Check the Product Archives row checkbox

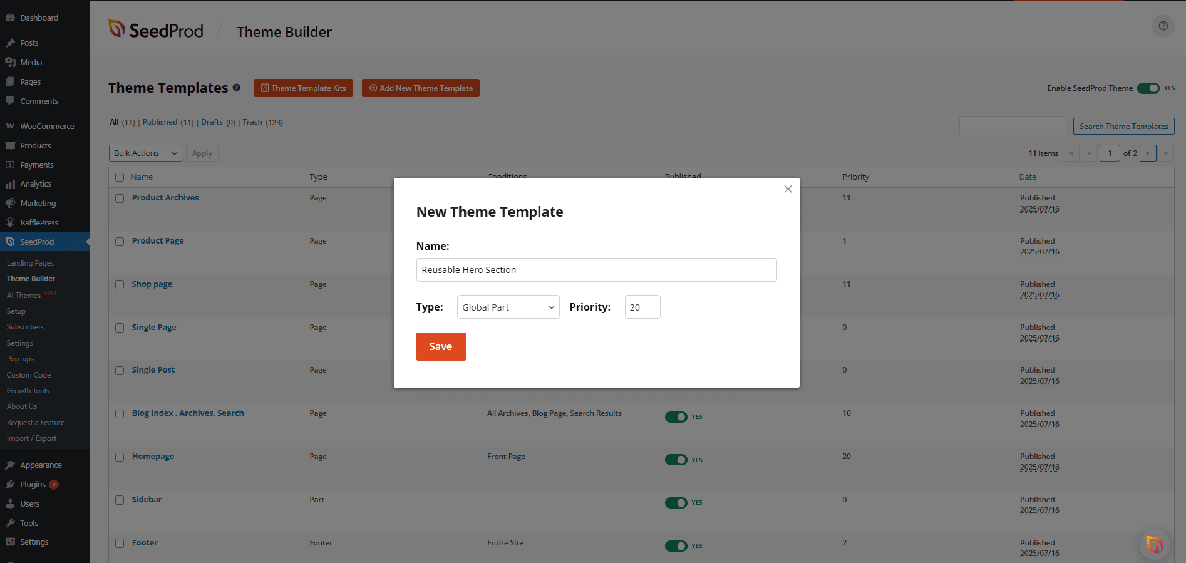tap(120, 199)
